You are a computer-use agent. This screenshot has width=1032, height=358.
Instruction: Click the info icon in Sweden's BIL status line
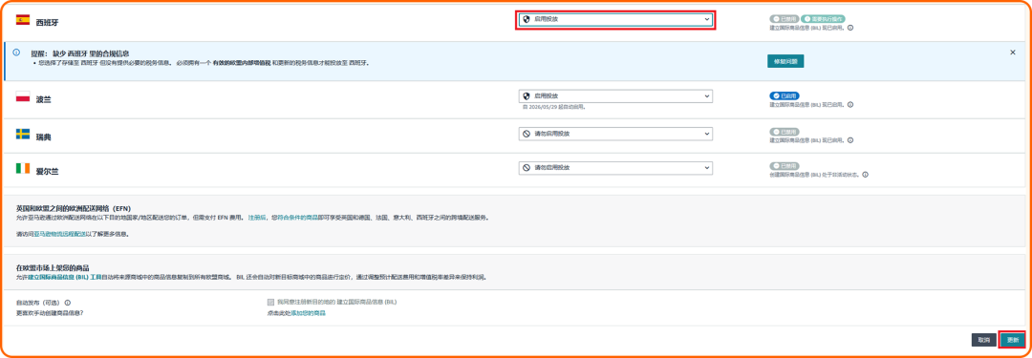tap(850, 140)
